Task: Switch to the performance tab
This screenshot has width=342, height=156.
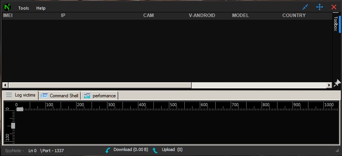Action: pyautogui.click(x=99, y=96)
